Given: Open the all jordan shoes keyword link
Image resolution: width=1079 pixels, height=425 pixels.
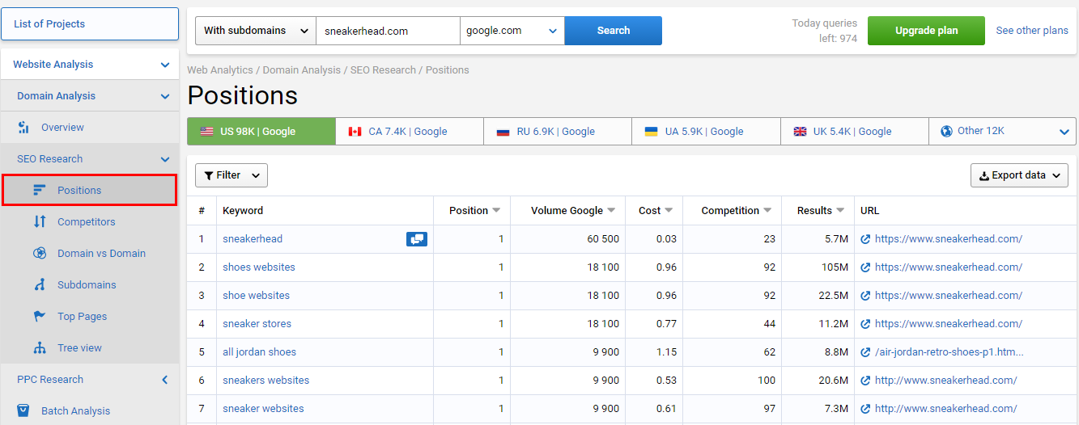Looking at the screenshot, I should click(259, 352).
